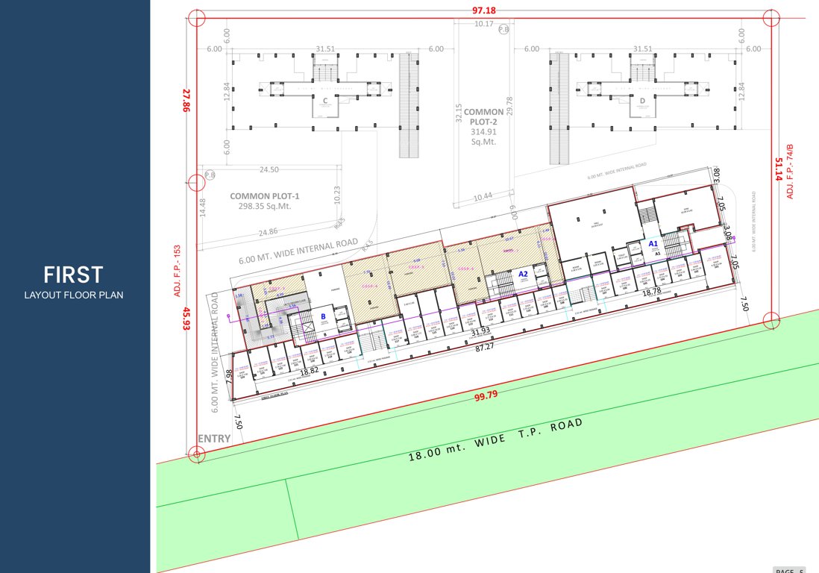Select the top-right red corner circle
The height and width of the screenshot is (573, 819).
point(771,18)
